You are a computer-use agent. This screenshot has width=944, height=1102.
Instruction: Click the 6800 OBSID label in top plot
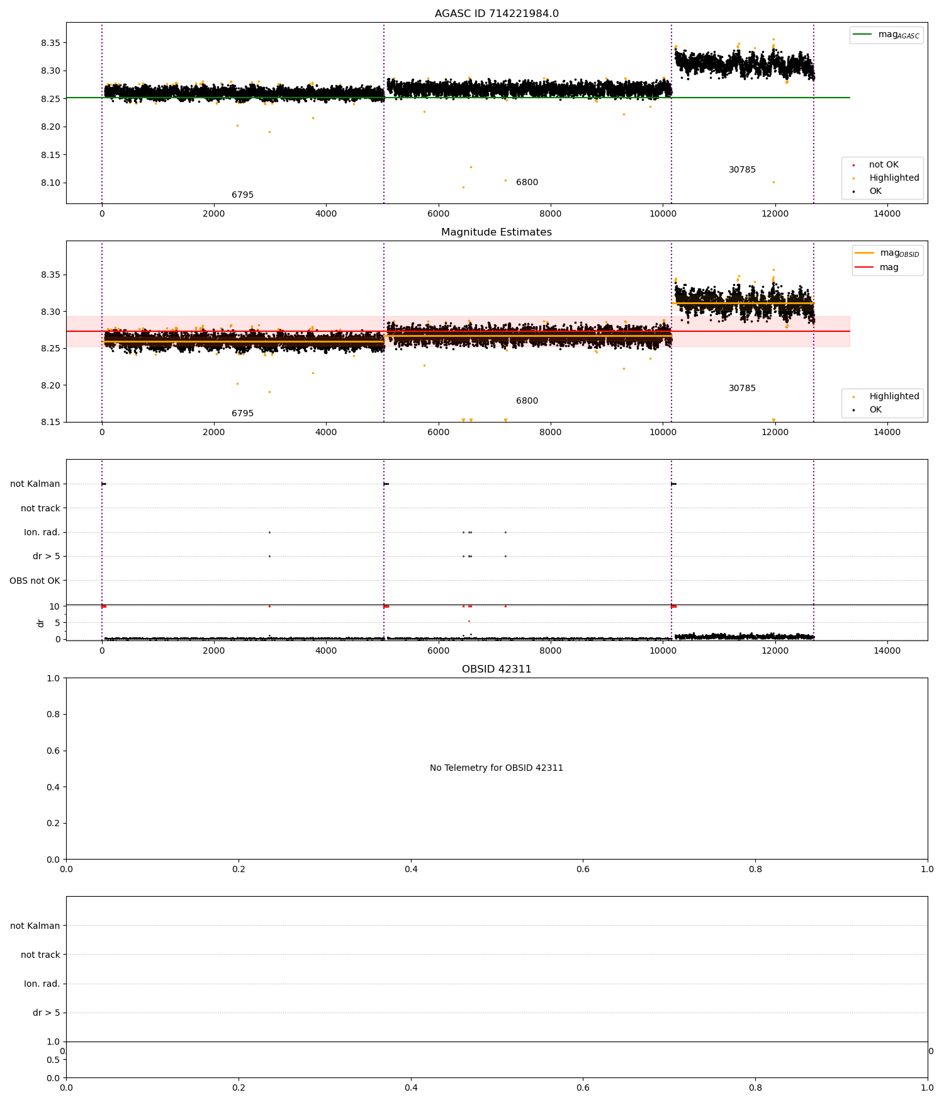527,183
